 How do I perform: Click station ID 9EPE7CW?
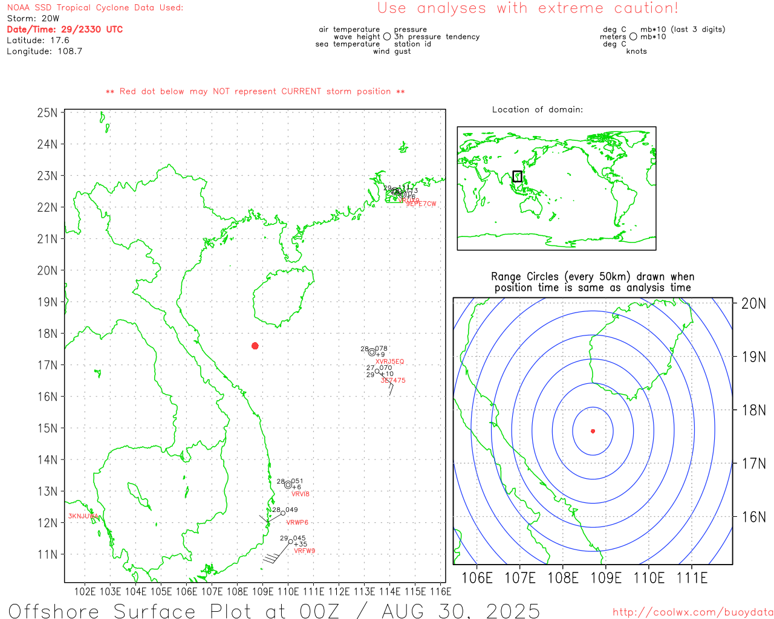421,204
